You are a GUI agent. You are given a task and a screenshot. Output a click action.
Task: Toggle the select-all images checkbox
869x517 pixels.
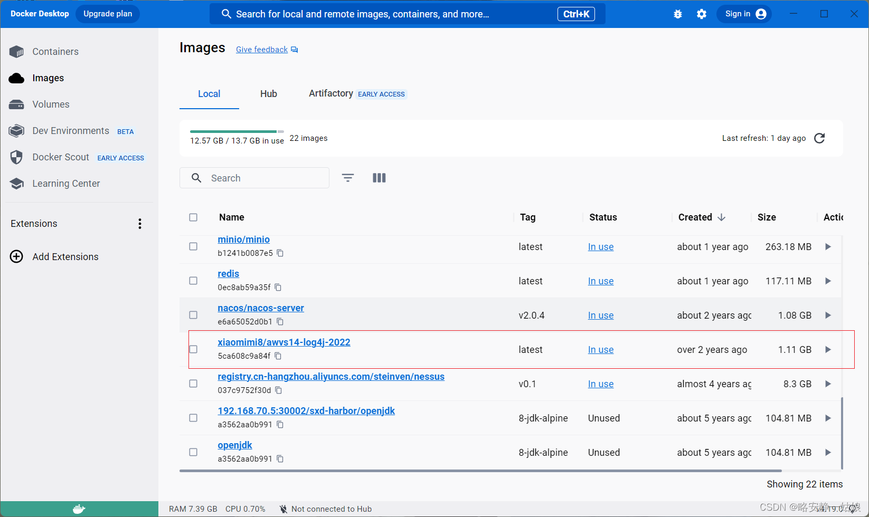193,217
